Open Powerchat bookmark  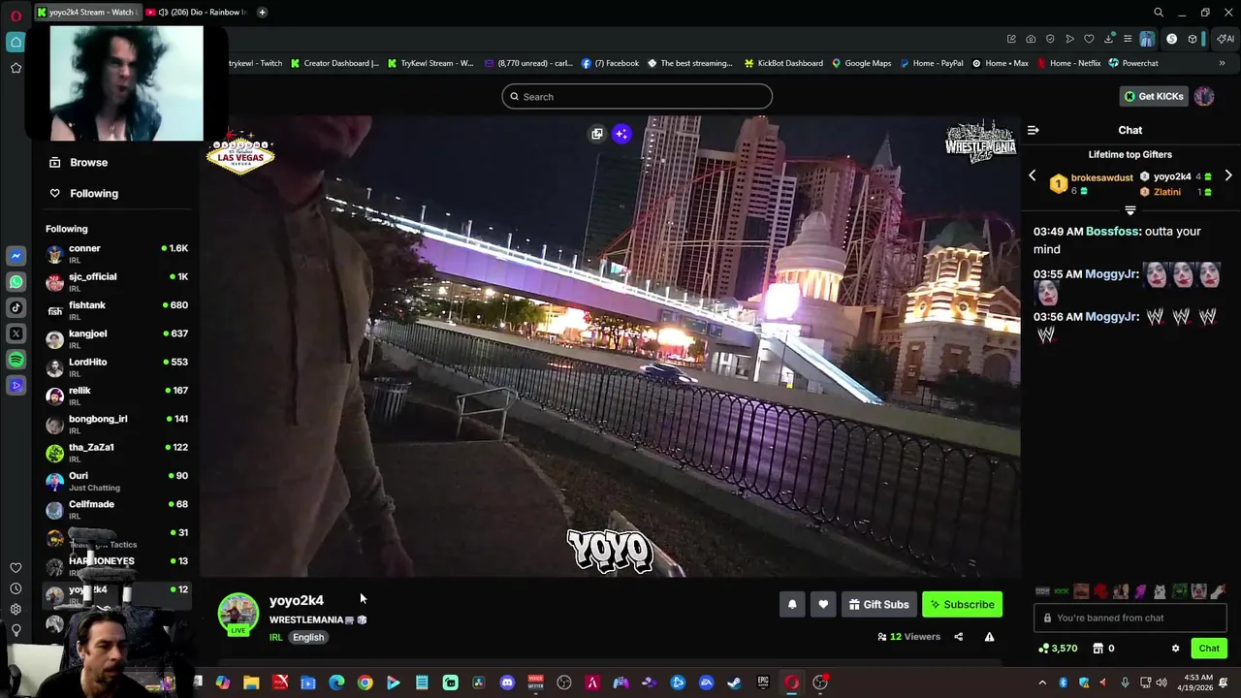coord(1133,63)
